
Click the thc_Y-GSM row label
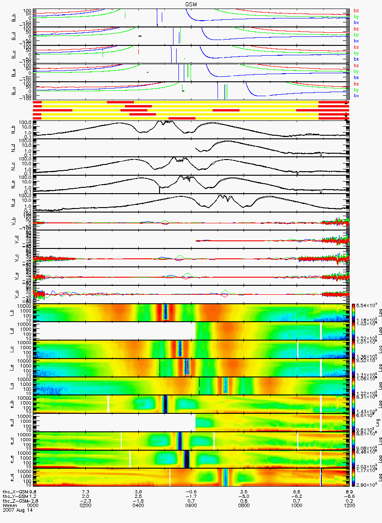[15, 496]
